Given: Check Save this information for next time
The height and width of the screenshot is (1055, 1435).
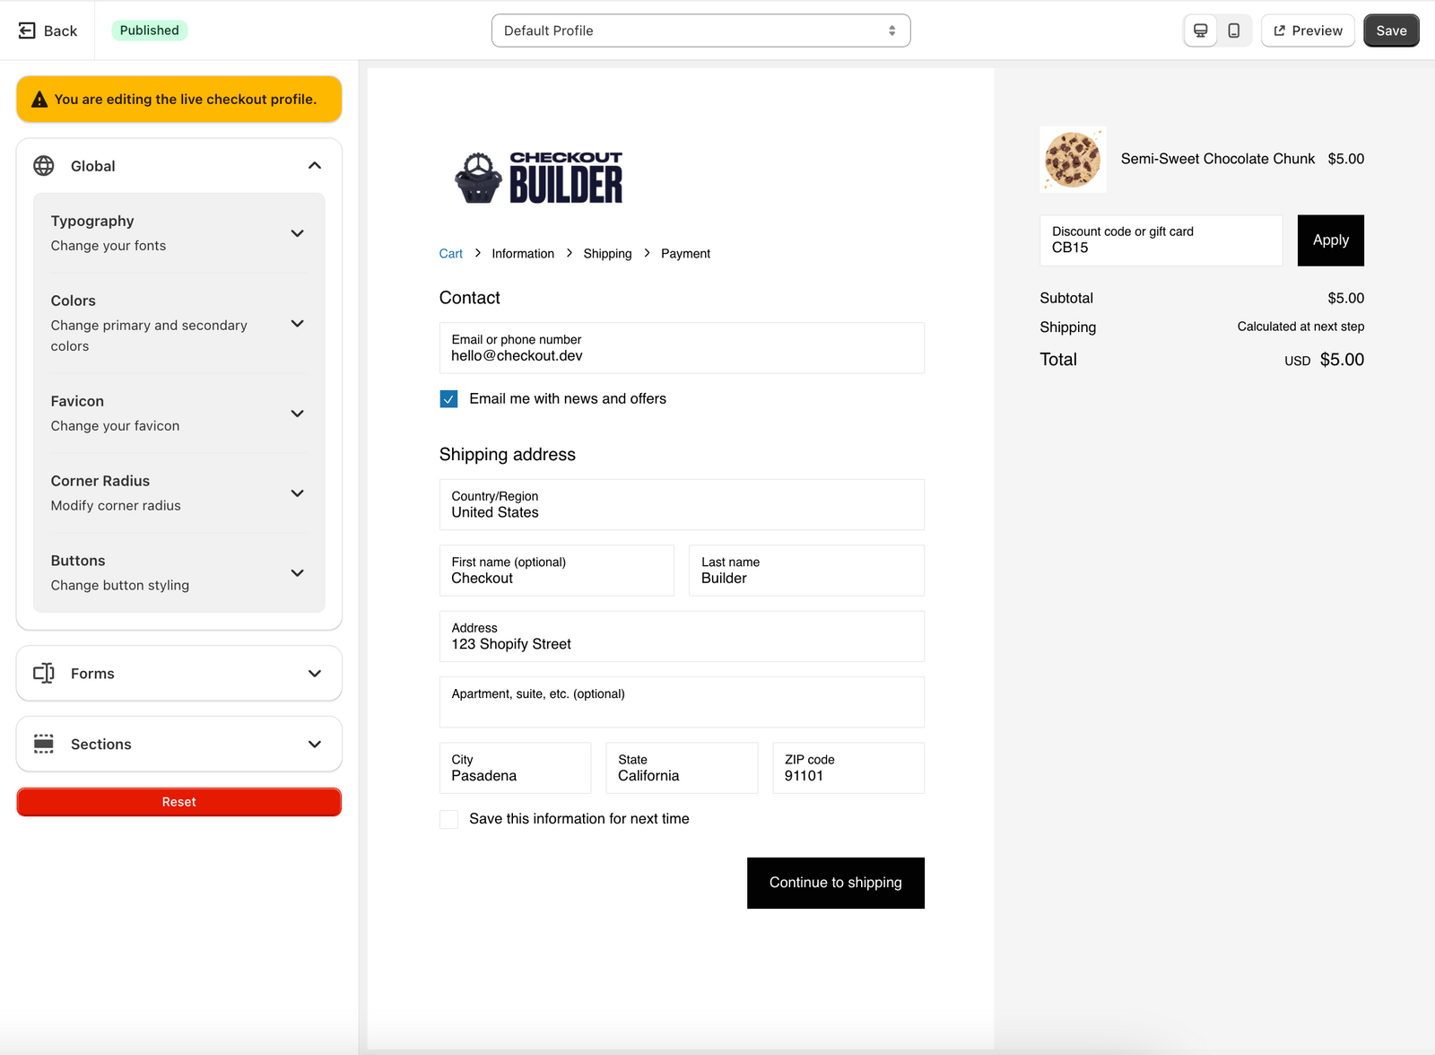Looking at the screenshot, I should (x=449, y=819).
